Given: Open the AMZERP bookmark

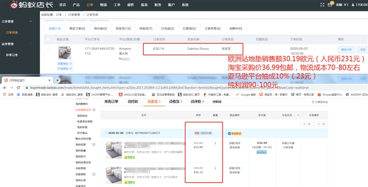Looking at the screenshot, I should 357,94.
